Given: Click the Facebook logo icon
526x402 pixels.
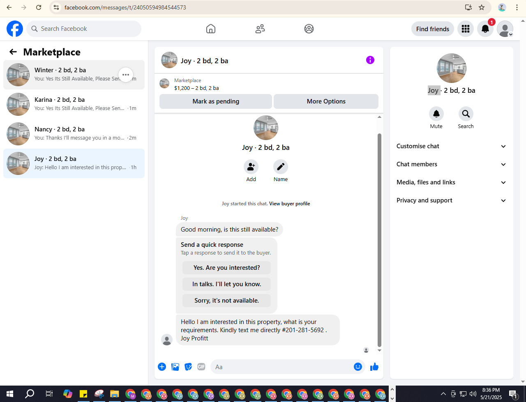Looking at the screenshot, I should [15, 29].
